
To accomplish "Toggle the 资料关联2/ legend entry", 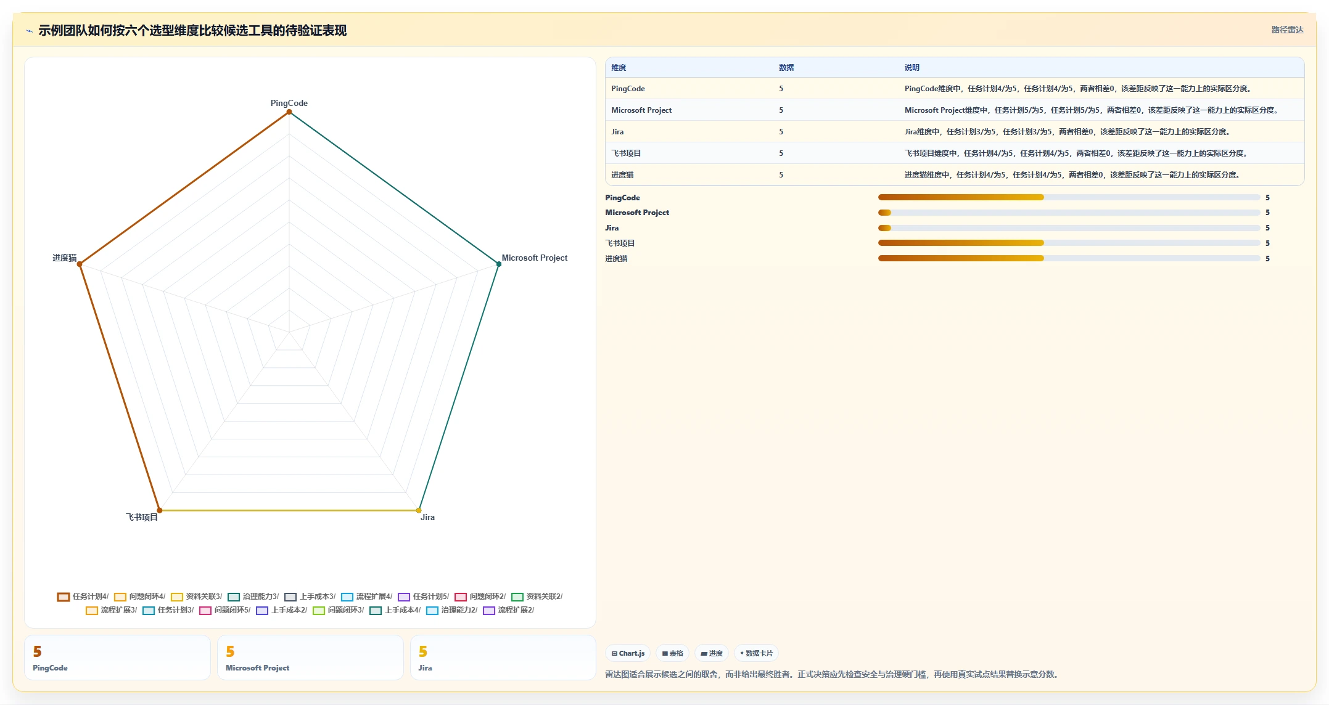I will pos(537,597).
